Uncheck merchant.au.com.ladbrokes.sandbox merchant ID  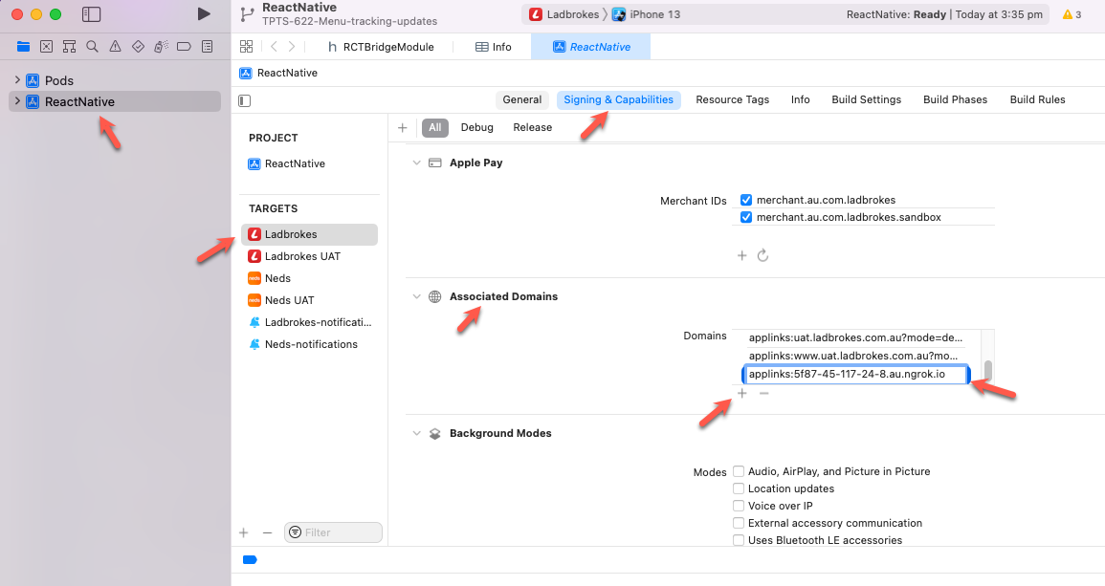[x=746, y=217]
